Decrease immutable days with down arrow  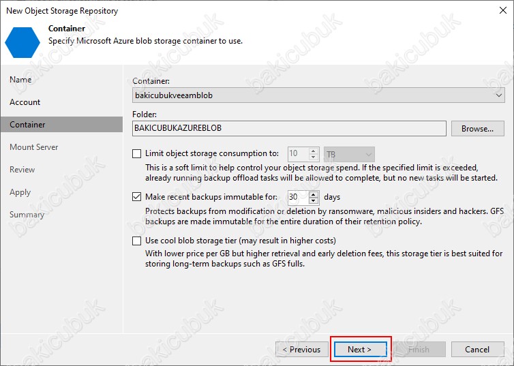314,201
